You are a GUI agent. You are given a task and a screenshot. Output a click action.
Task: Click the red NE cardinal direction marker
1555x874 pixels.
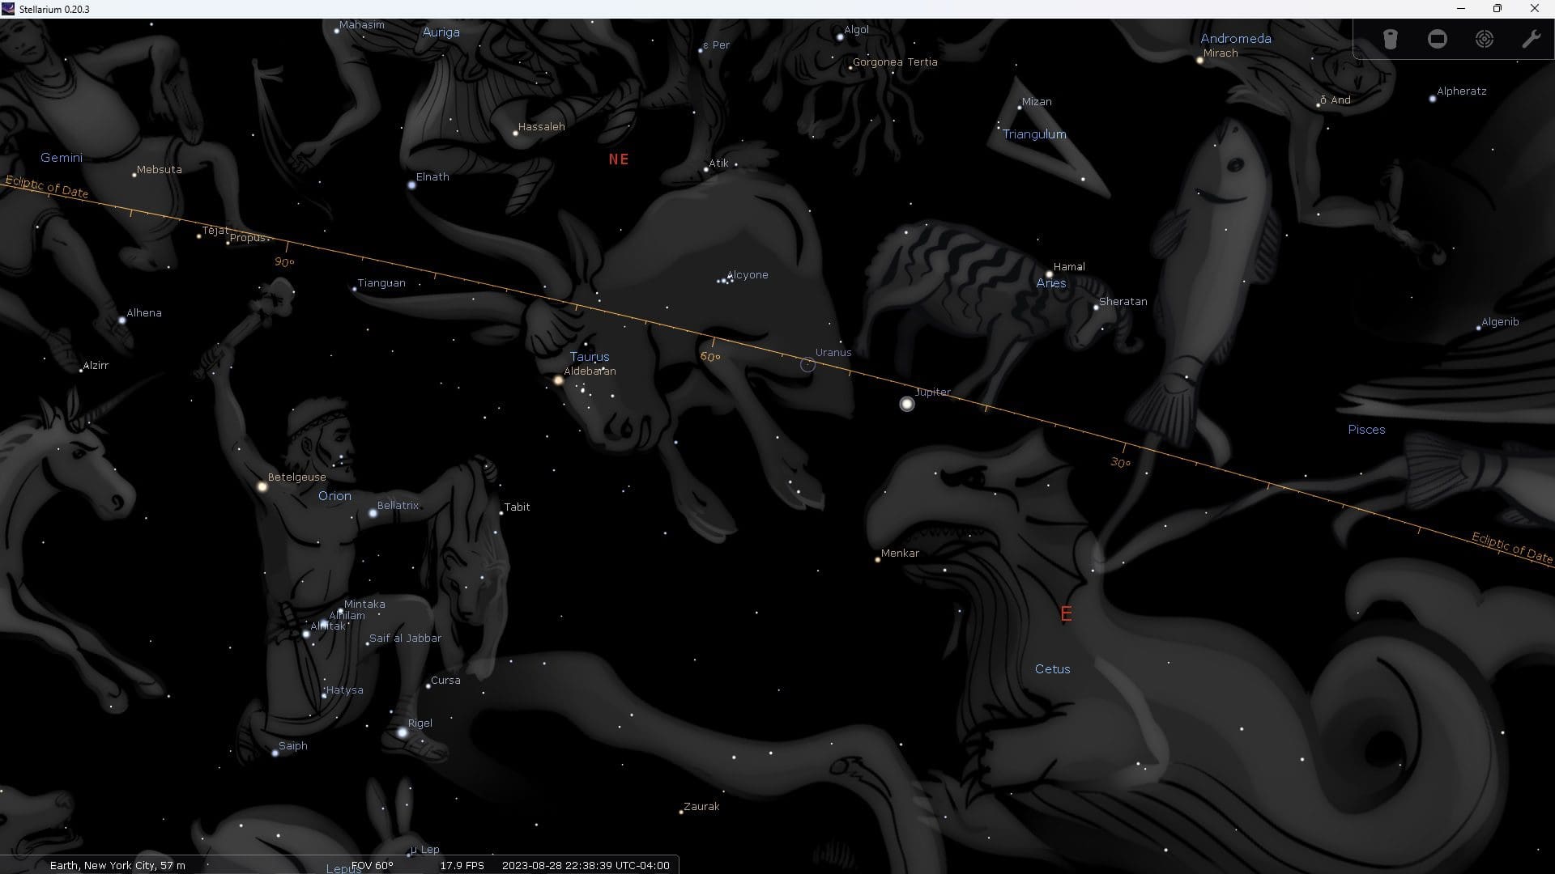click(619, 159)
